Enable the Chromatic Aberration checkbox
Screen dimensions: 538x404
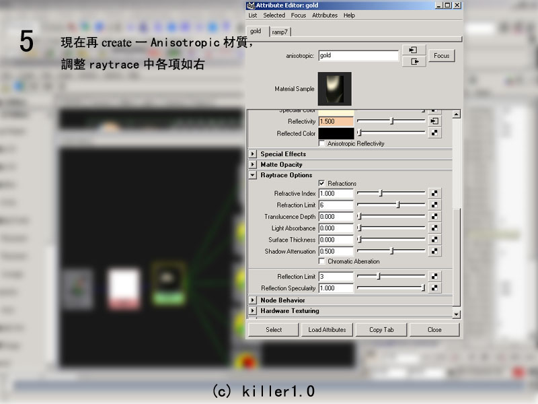coord(322,261)
